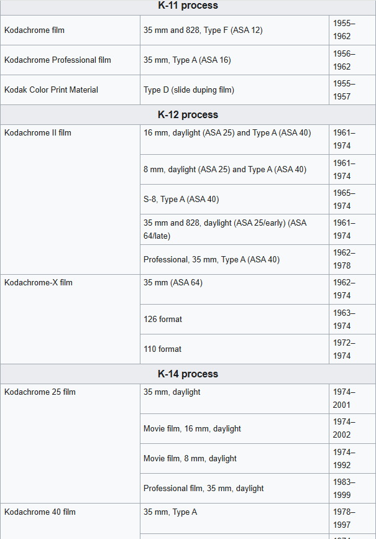The height and width of the screenshot is (539, 376).
Task: Select the S-8, Type A (ASA 40) cell
Action: coord(181,200)
